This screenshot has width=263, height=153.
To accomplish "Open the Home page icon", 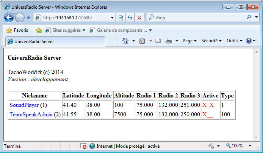I will [125, 41].
